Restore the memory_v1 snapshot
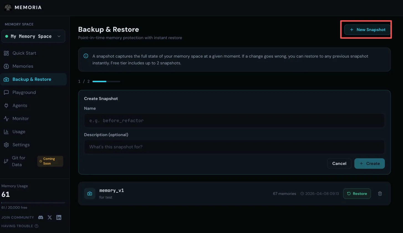 point(357,194)
